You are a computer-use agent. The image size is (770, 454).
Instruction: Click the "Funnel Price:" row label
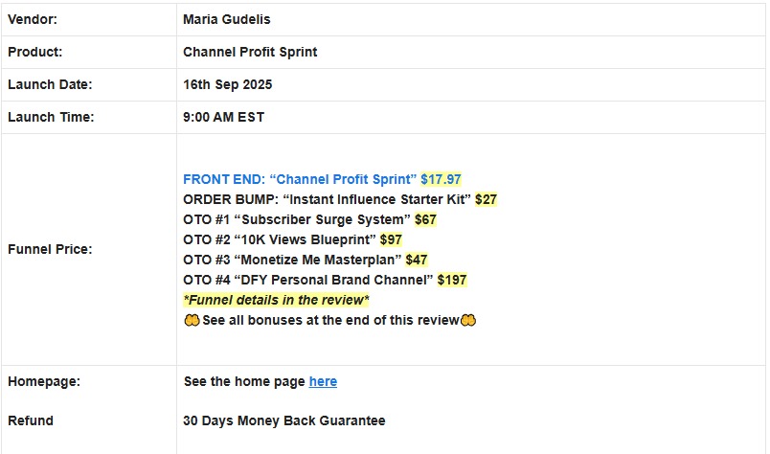[x=49, y=249]
